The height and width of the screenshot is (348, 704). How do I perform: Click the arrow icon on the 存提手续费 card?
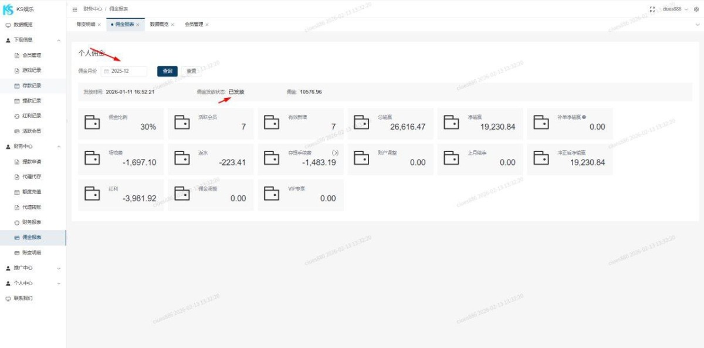[x=335, y=153]
